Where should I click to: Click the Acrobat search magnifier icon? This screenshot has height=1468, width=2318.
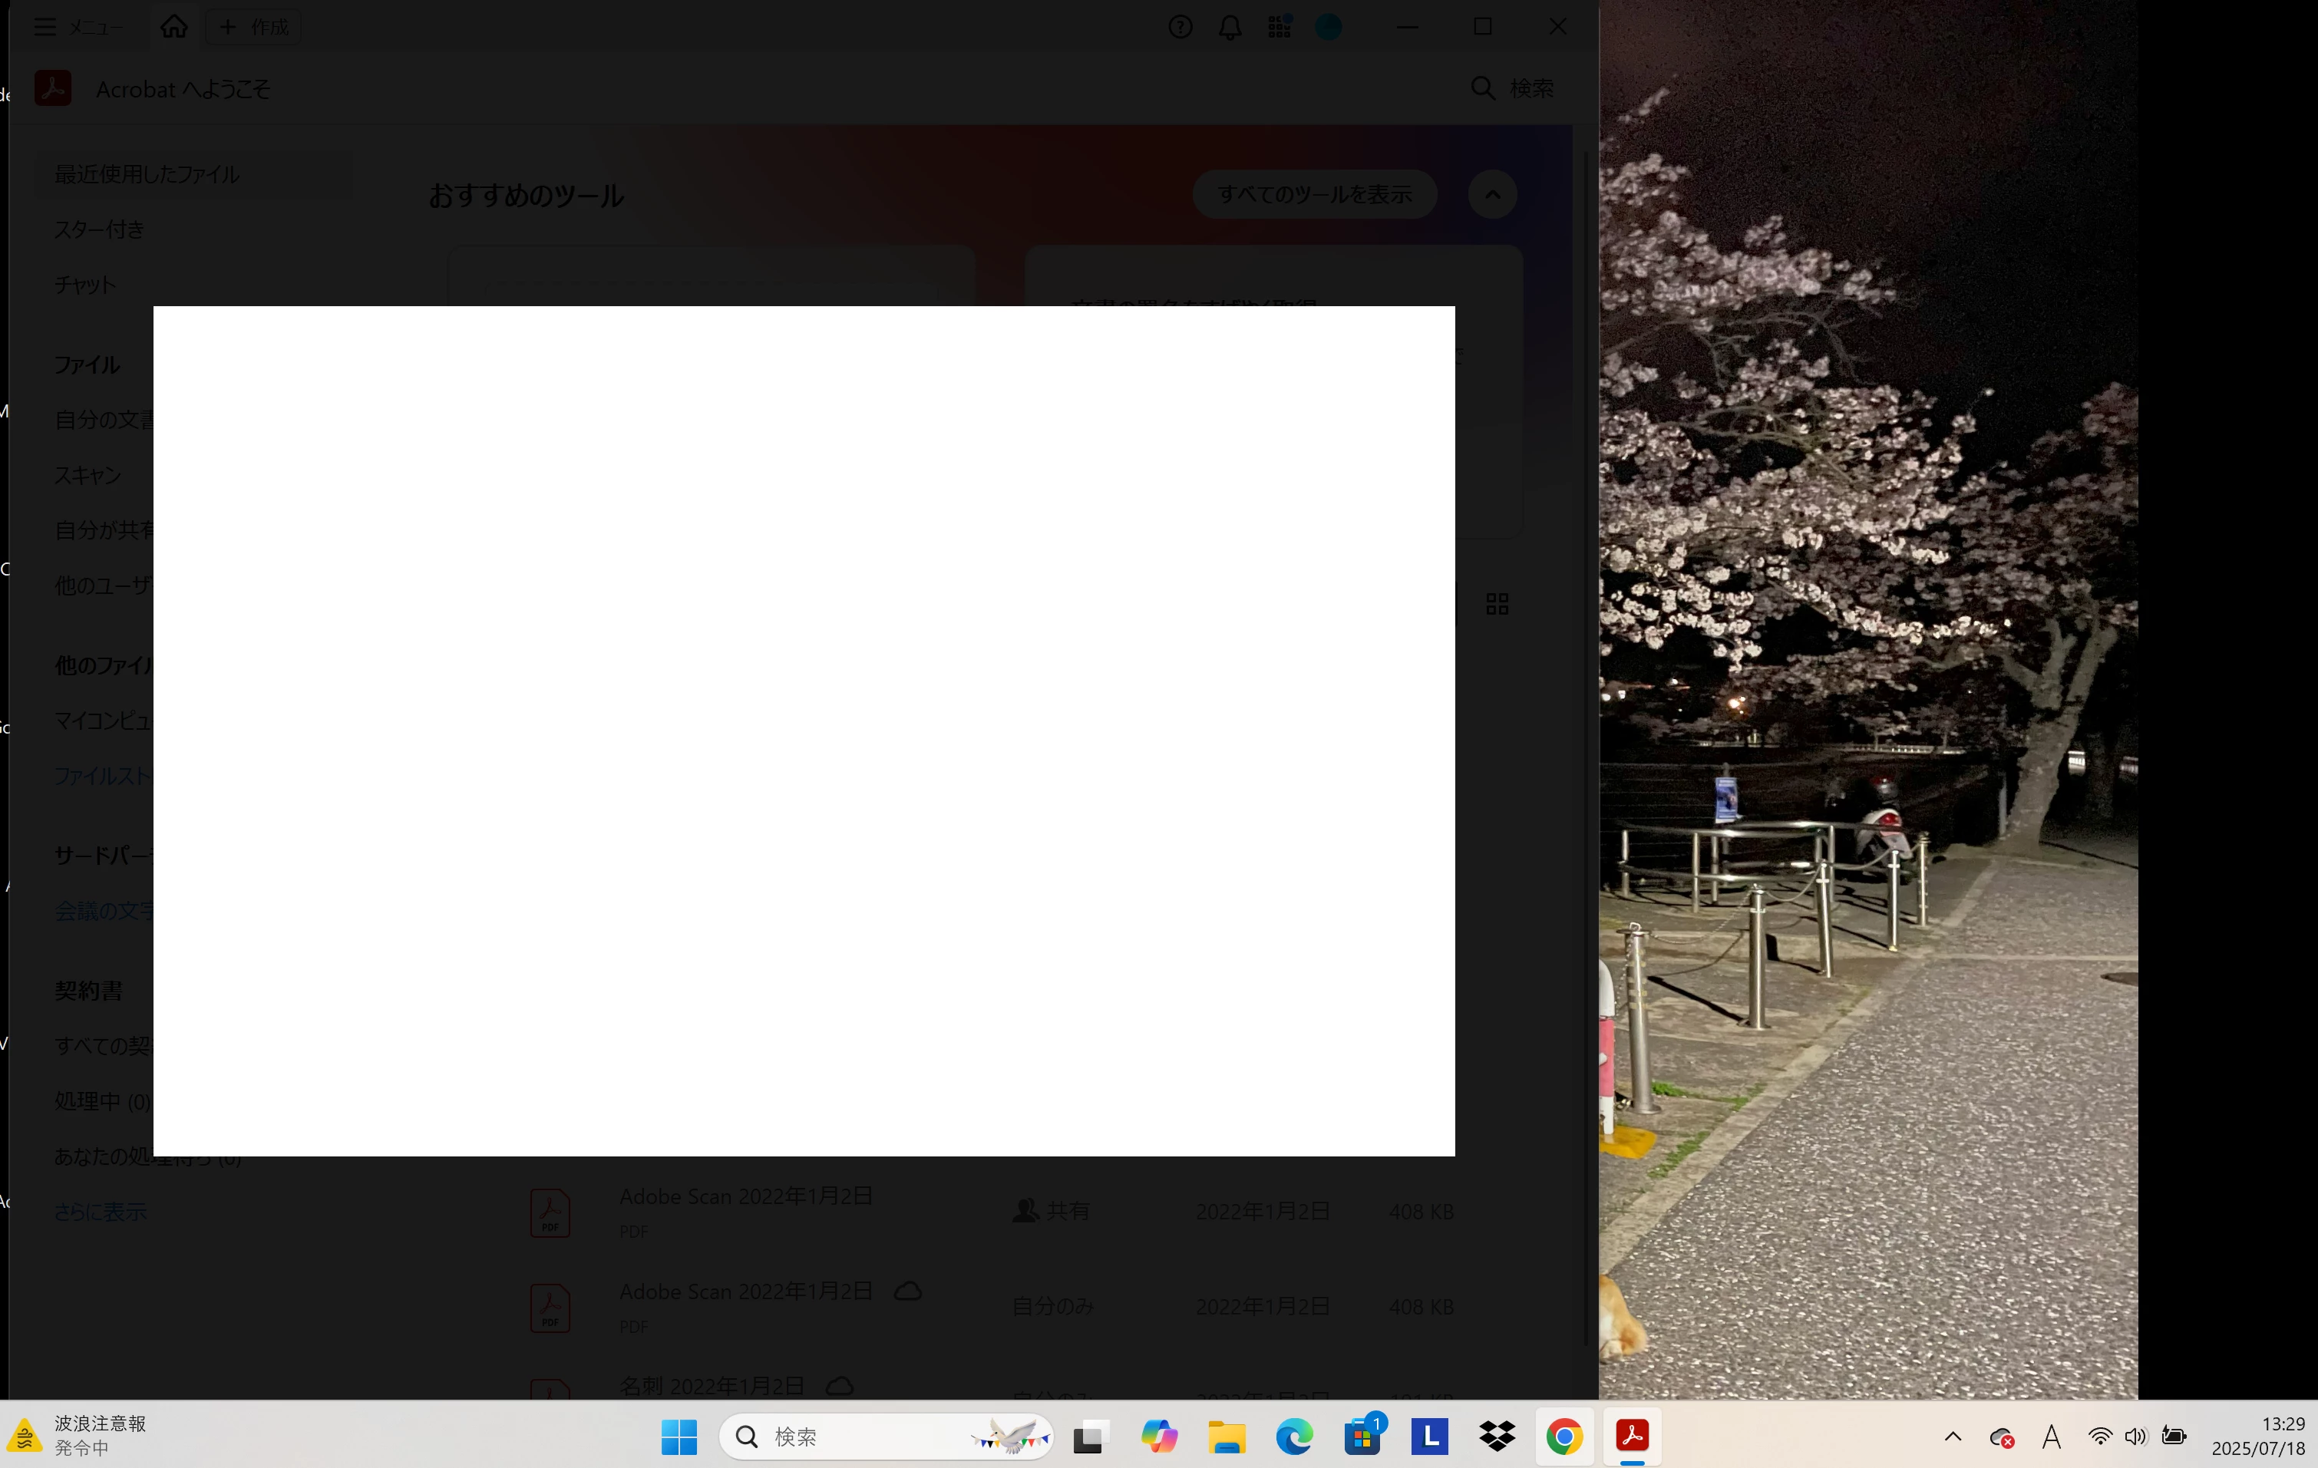(x=1482, y=88)
